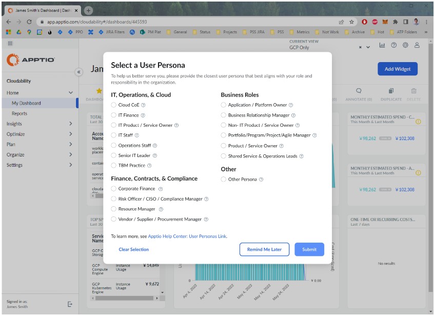Click the Remind Me Later button
The image size is (434, 316).
pyautogui.click(x=264, y=250)
